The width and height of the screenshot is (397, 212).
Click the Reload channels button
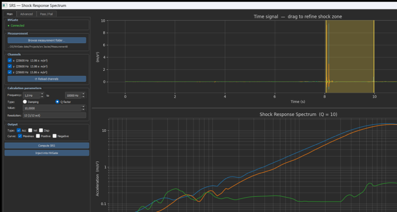(47, 79)
